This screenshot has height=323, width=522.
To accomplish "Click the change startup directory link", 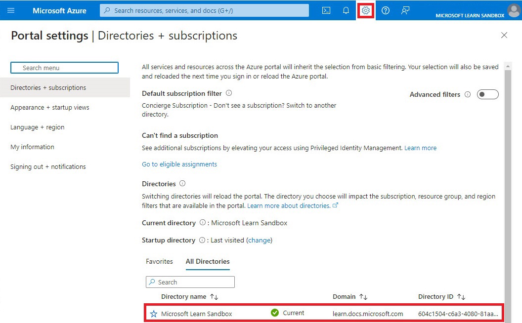I will pyautogui.click(x=260, y=240).
